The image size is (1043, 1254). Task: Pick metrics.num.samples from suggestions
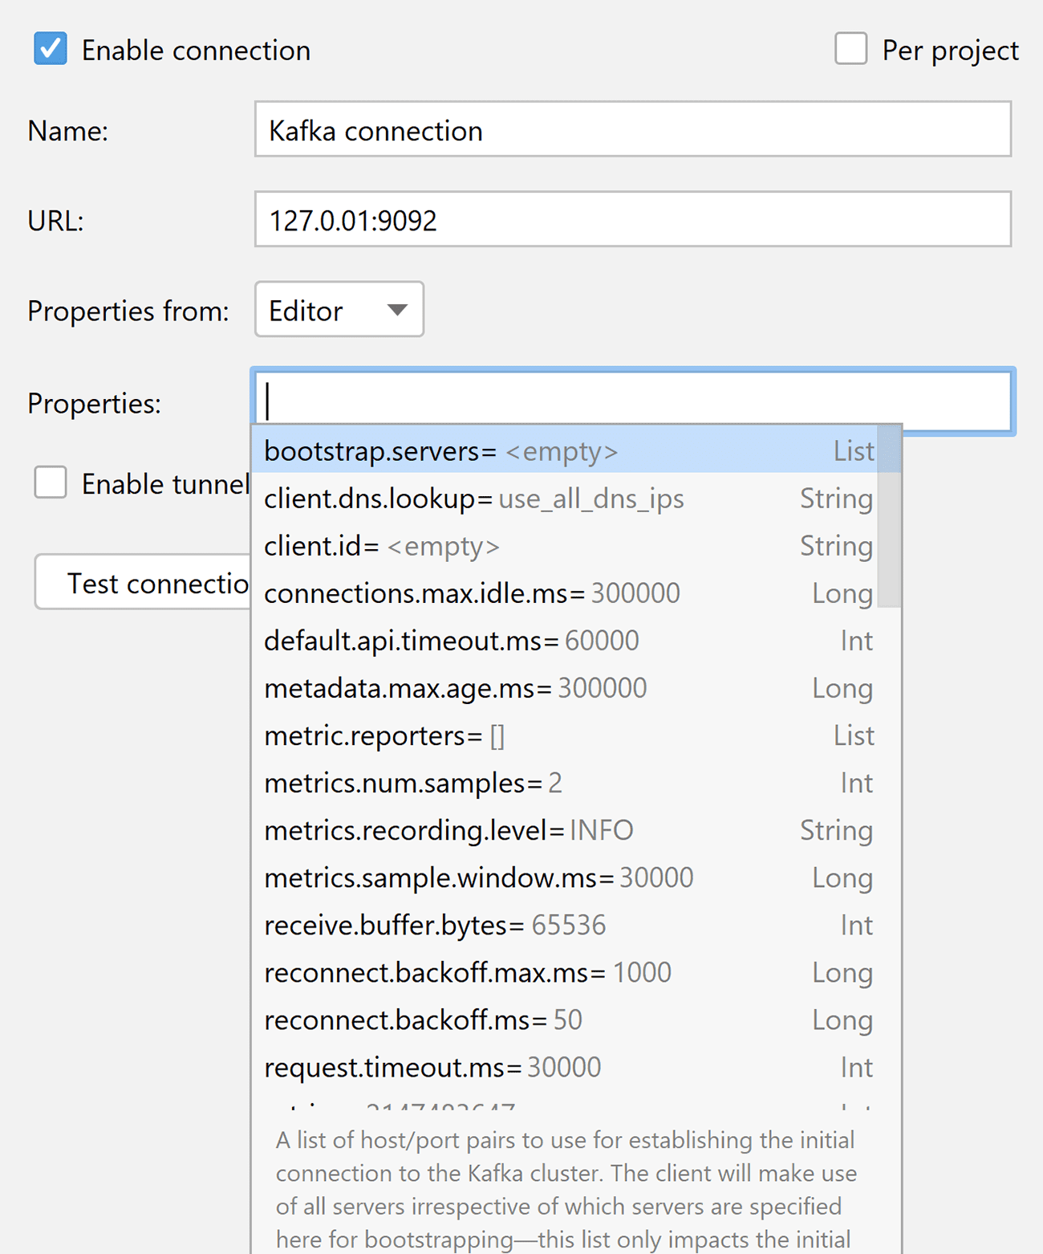pos(564,783)
